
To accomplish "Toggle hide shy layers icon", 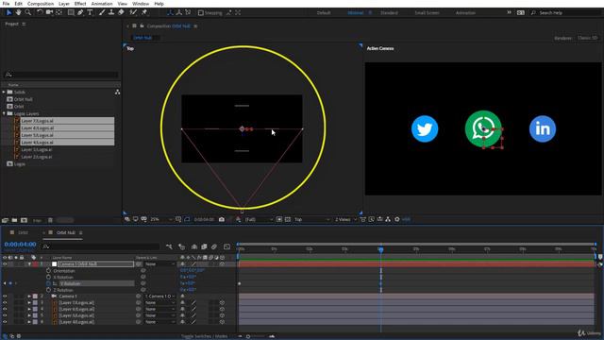I will click(x=194, y=246).
